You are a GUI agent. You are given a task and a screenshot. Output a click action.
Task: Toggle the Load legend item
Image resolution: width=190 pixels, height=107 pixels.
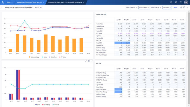click(38, 105)
